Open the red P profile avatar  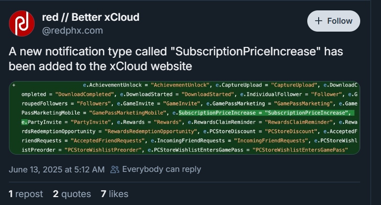pyautogui.click(x=22, y=23)
